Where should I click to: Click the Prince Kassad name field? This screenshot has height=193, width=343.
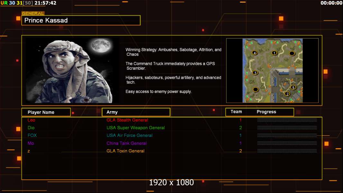(x=81, y=21)
